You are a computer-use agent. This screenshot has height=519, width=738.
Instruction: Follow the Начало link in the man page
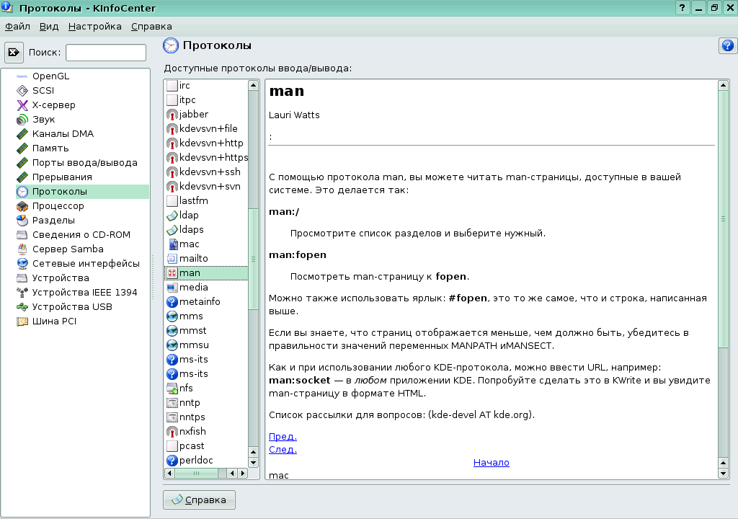tap(491, 462)
